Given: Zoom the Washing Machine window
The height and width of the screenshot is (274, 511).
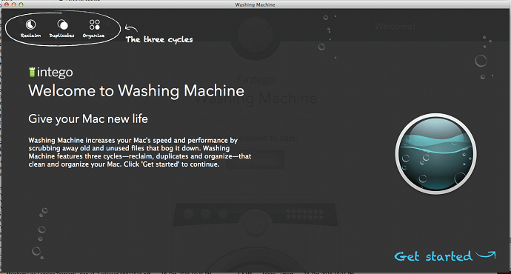Looking at the screenshot, I should (21, 4).
